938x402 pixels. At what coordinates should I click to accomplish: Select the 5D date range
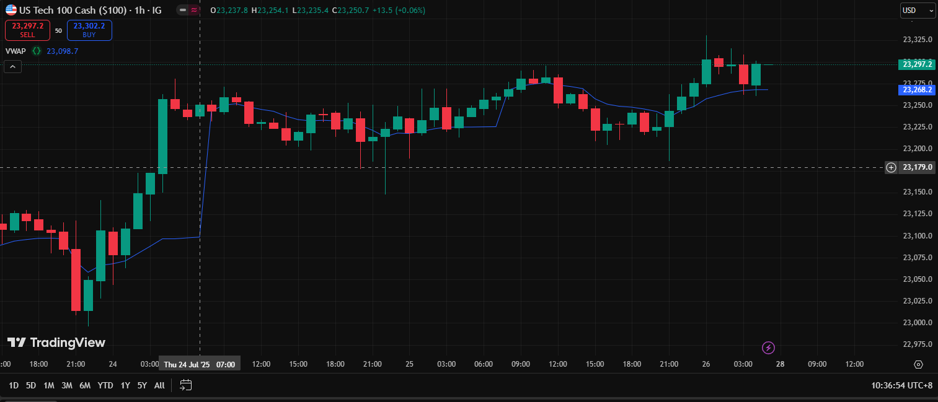[x=31, y=385]
